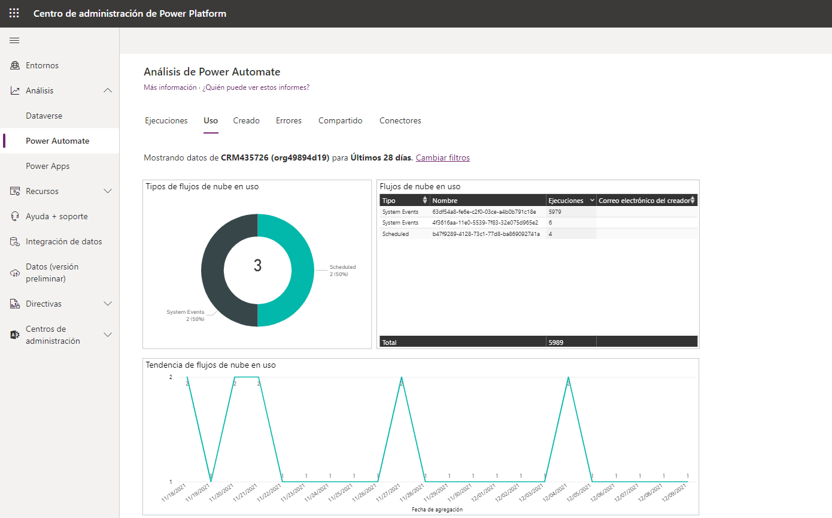Expand the Directivas section chevron
832x518 pixels.
[108, 304]
